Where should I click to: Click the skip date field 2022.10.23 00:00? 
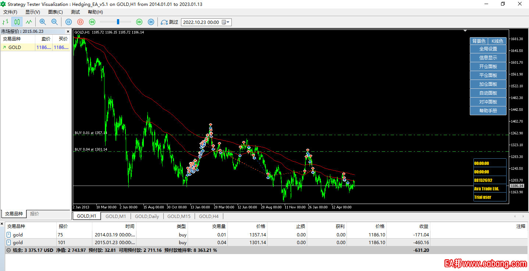[x=201, y=22]
